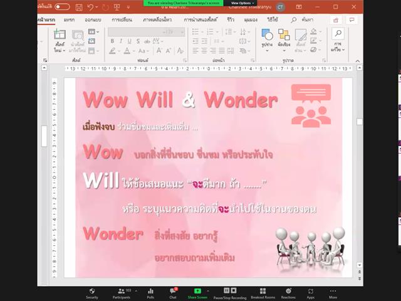This screenshot has width=401, height=301.
Task: Switch to the Slide Show ribbon tab
Action: pos(200,19)
